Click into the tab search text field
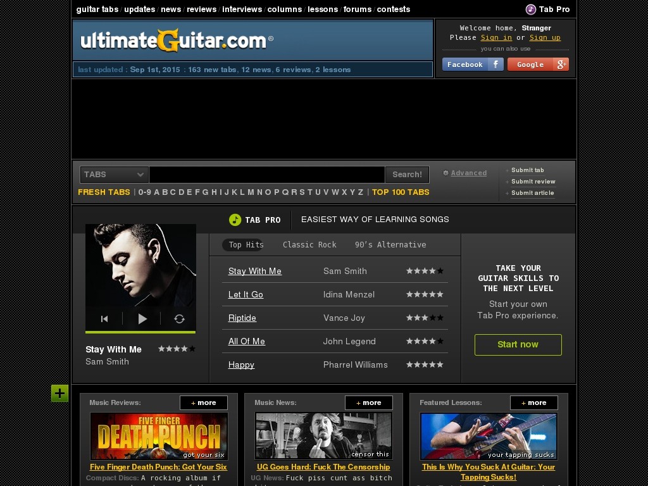 (267, 175)
